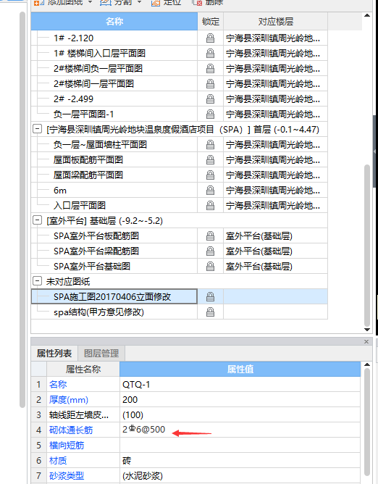Toggle lock for SPA室外平台梁配筋图
Screen dimensions: 378x484
210,251
